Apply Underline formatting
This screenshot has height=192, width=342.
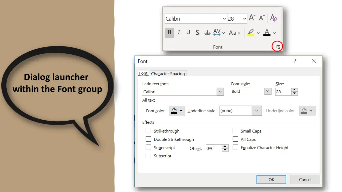[188, 33]
